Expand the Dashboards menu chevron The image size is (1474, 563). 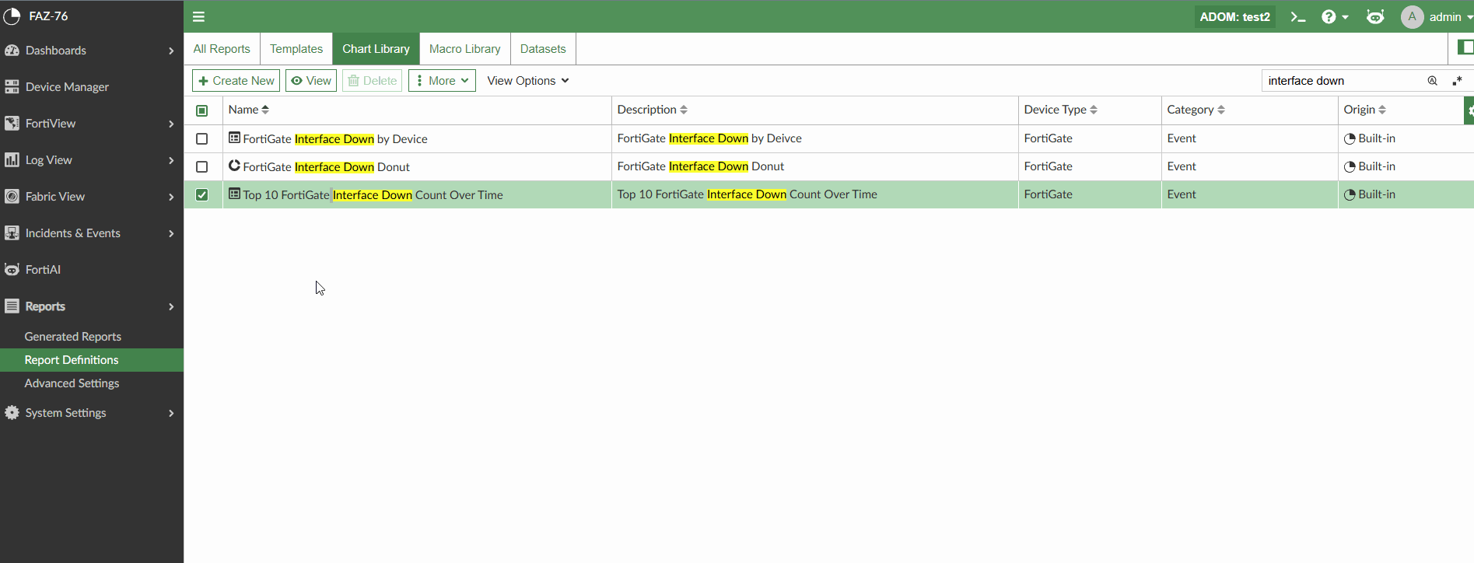point(171,51)
